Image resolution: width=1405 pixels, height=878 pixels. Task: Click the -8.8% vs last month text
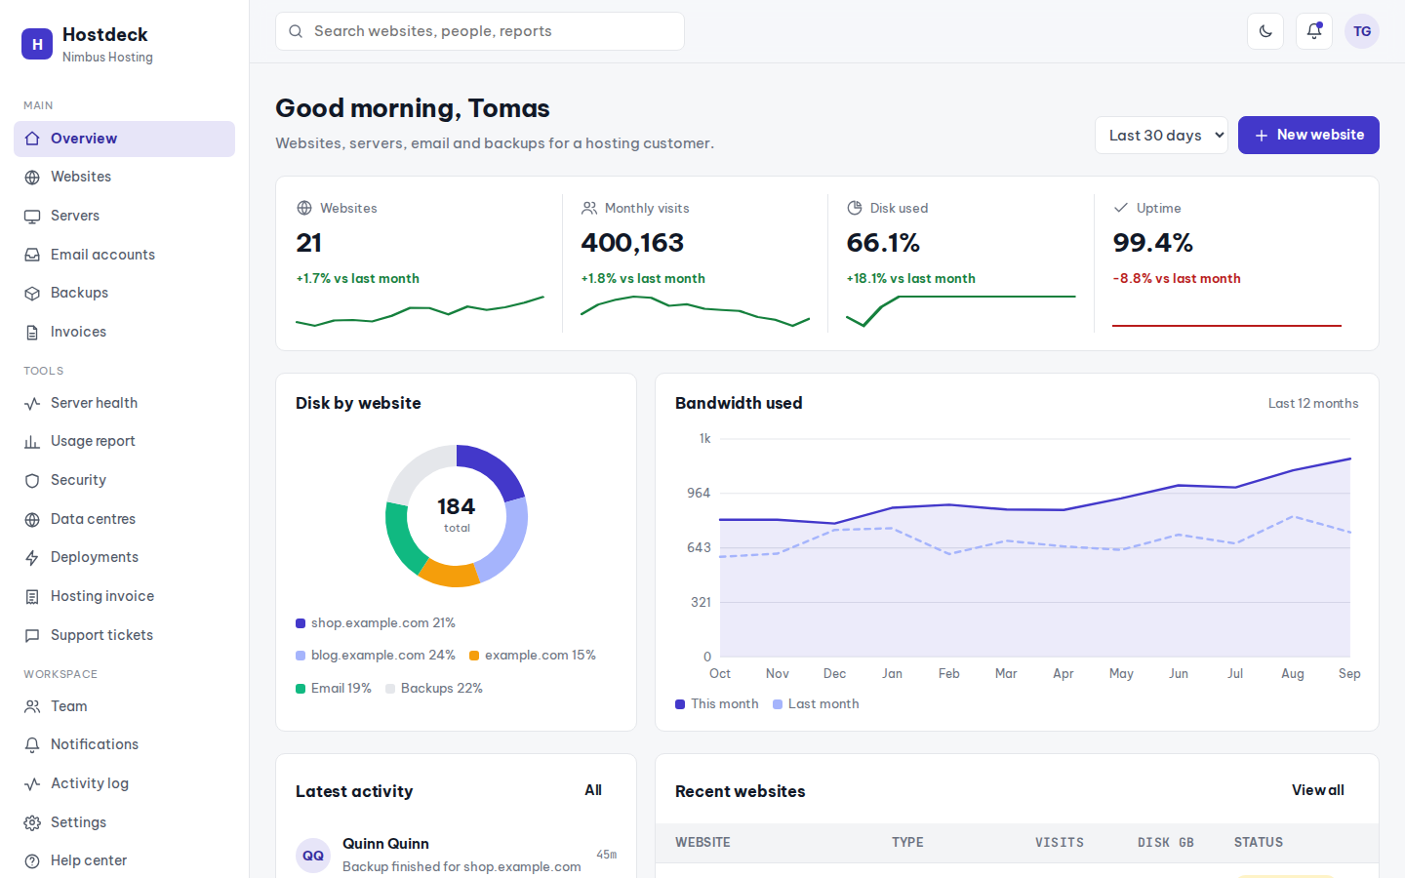(1177, 278)
